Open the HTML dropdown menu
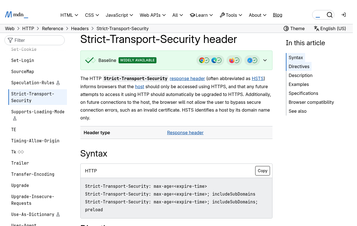Viewport: 357px width, 226px height. [x=69, y=15]
